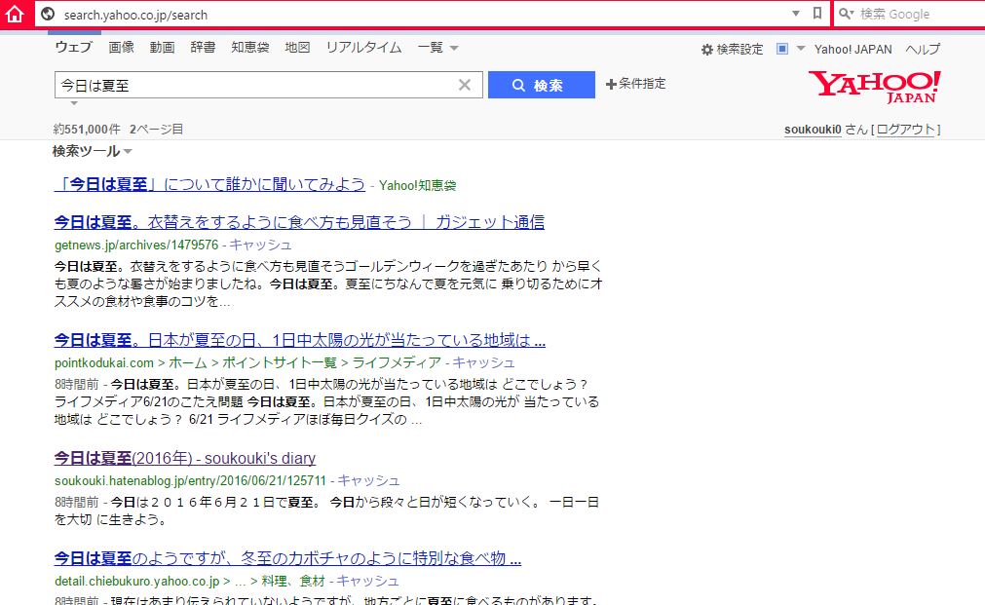Switch to the 動画 tab
The height and width of the screenshot is (605, 985).
tap(162, 47)
